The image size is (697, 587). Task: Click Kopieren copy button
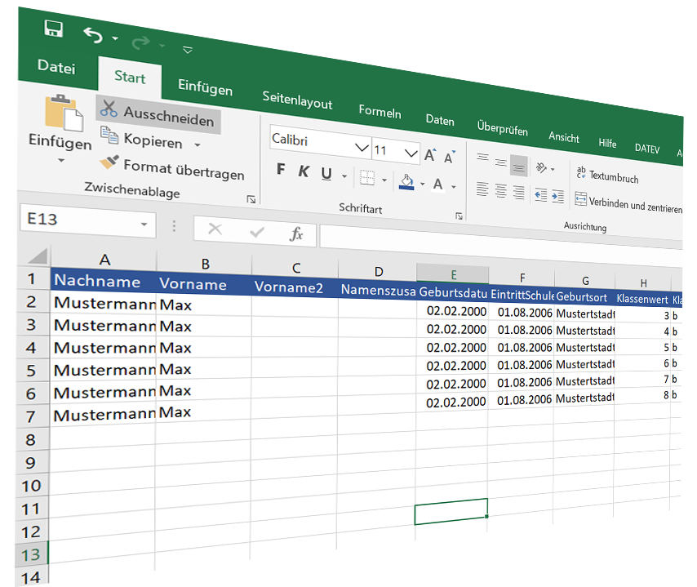[142, 139]
